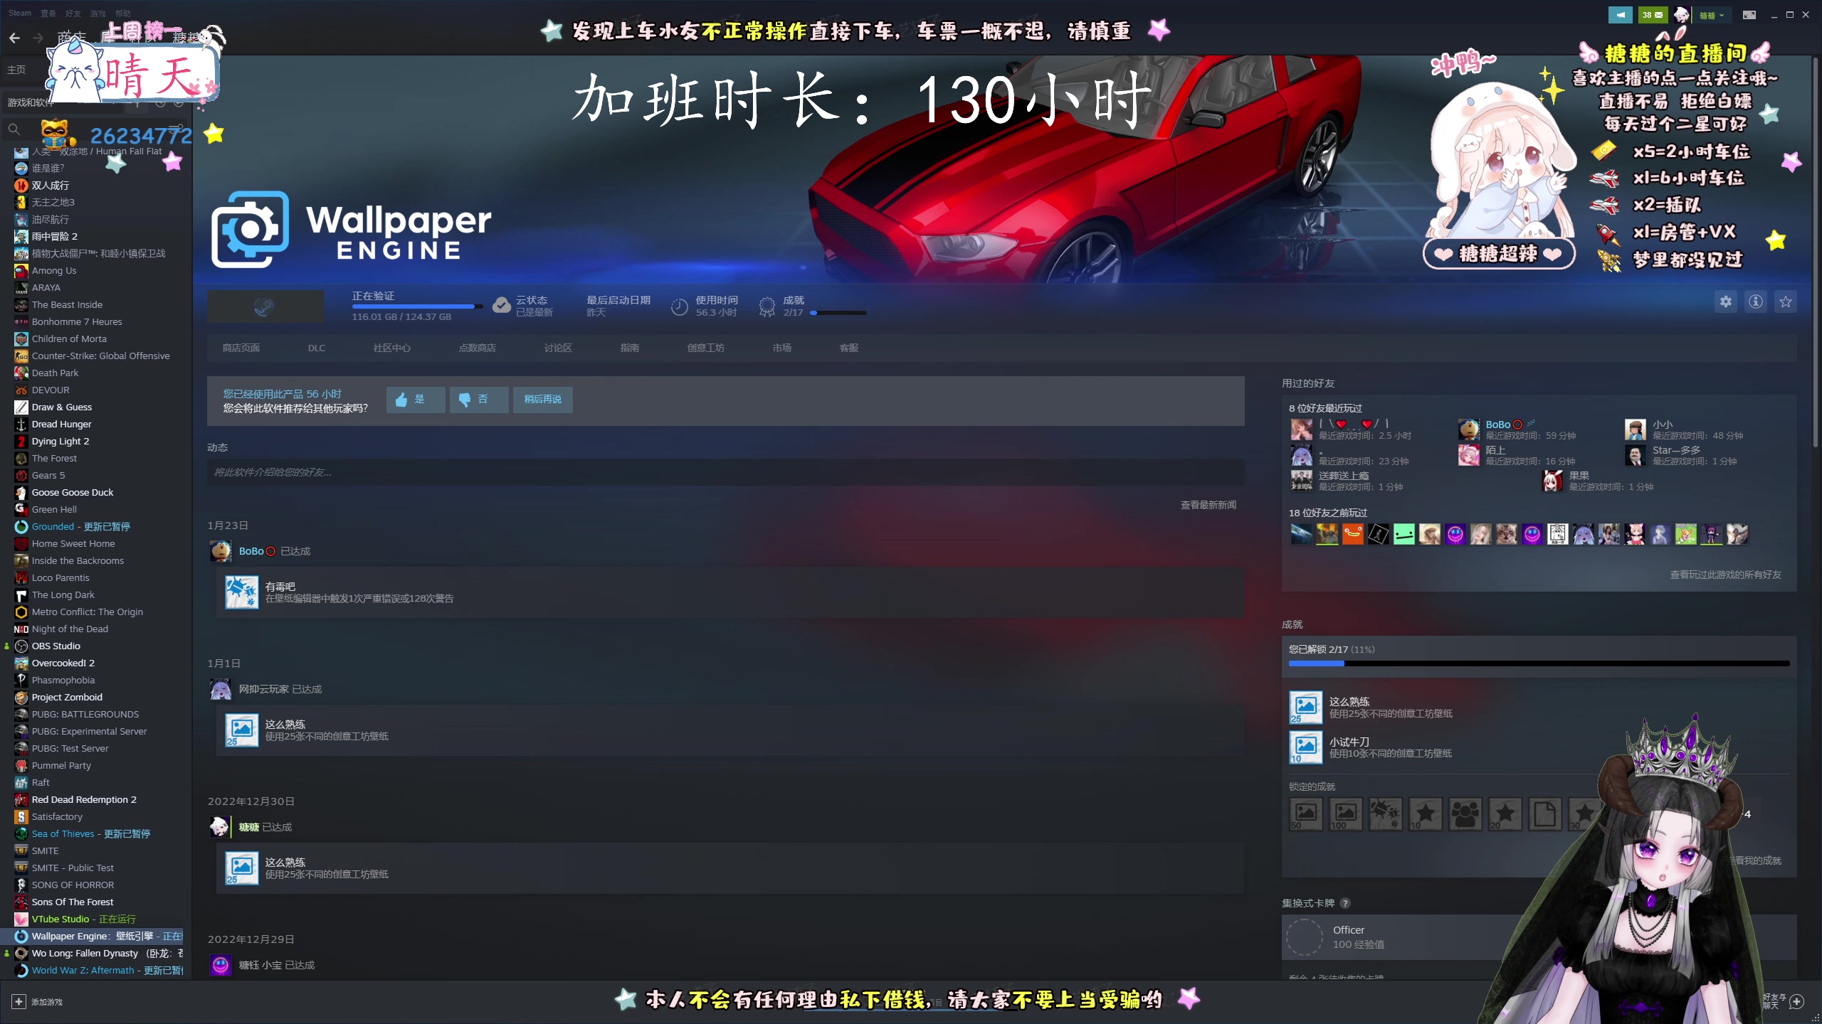Click the trading cards help question mark
The height and width of the screenshot is (1024, 1822).
pyautogui.click(x=1344, y=903)
